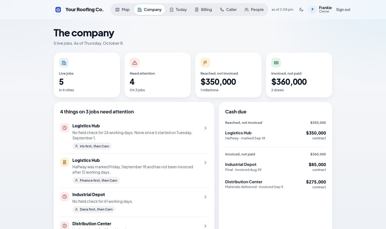This screenshot has width=386, height=229.
Task: Open the Industrial Depot alert chevron
Action: (x=205, y=197)
